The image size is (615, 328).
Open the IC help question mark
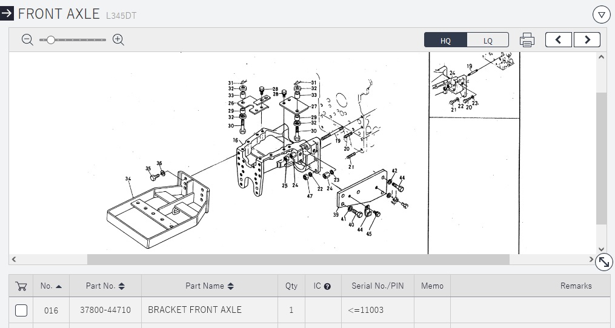327,286
